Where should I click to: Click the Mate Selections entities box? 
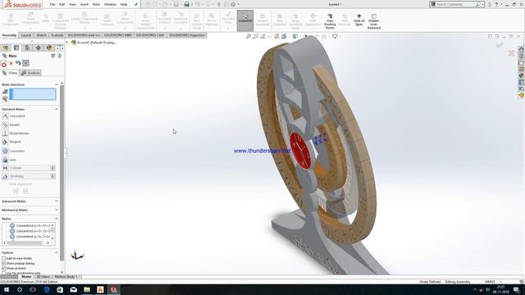pyautogui.click(x=33, y=94)
